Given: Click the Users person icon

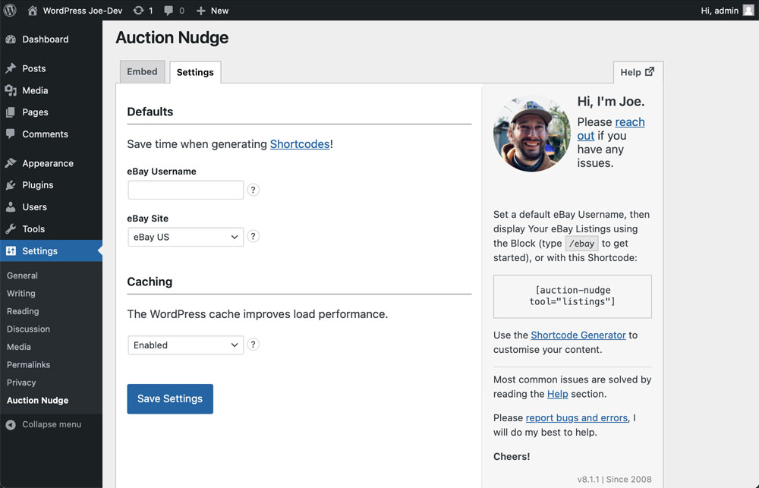Looking at the screenshot, I should coord(11,207).
